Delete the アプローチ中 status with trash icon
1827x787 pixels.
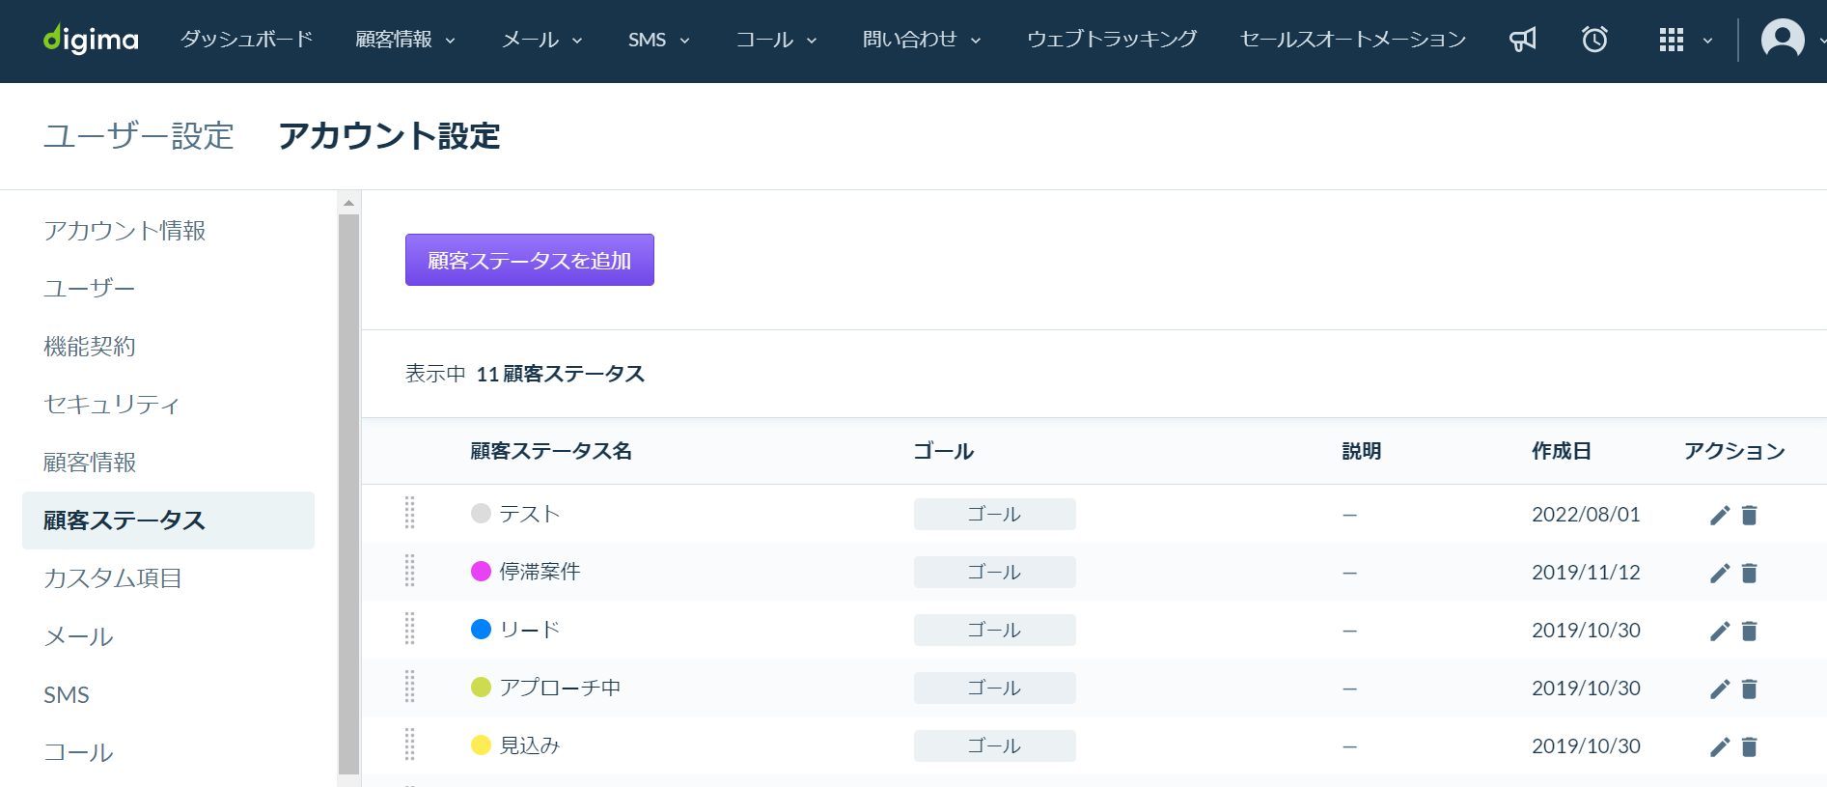click(1749, 689)
